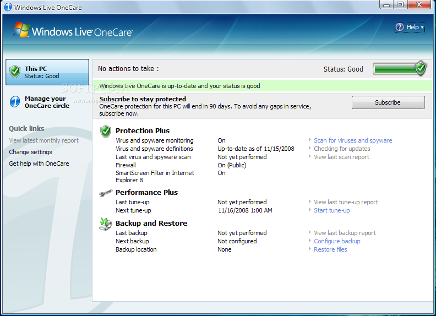Screen dimensions: 436x316
Task: Click the 'Last tune-up' label
Action: pos(133,202)
